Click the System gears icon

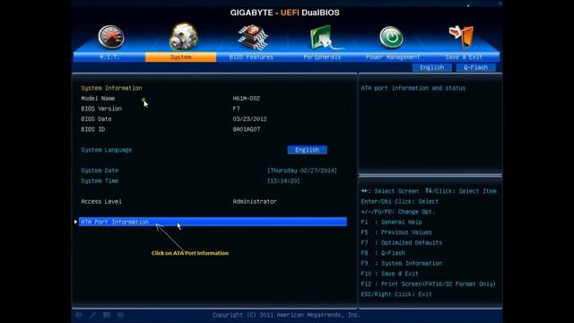pyautogui.click(x=183, y=37)
